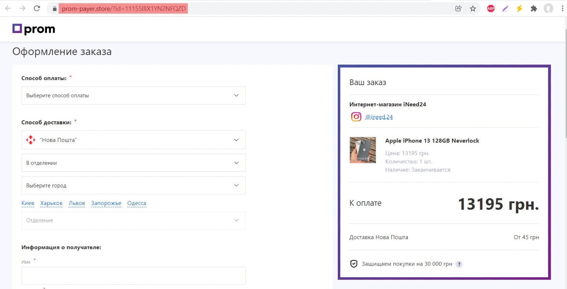Go forward with the browser forward arrow

[22, 8]
